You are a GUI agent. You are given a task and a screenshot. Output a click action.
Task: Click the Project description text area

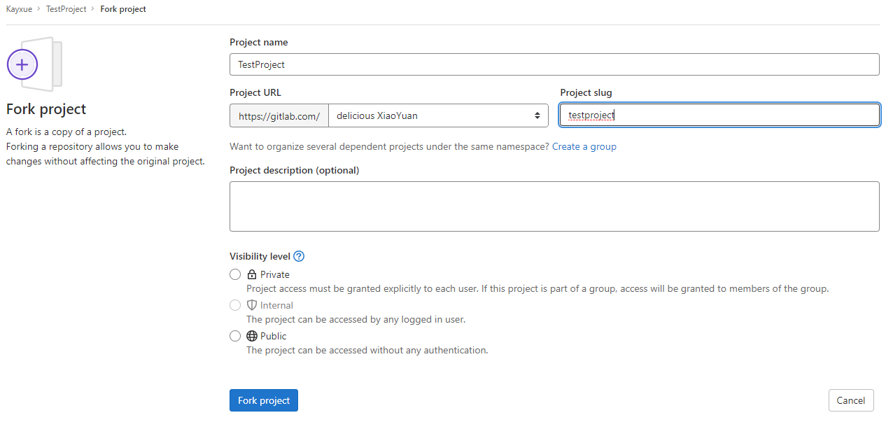pos(554,206)
